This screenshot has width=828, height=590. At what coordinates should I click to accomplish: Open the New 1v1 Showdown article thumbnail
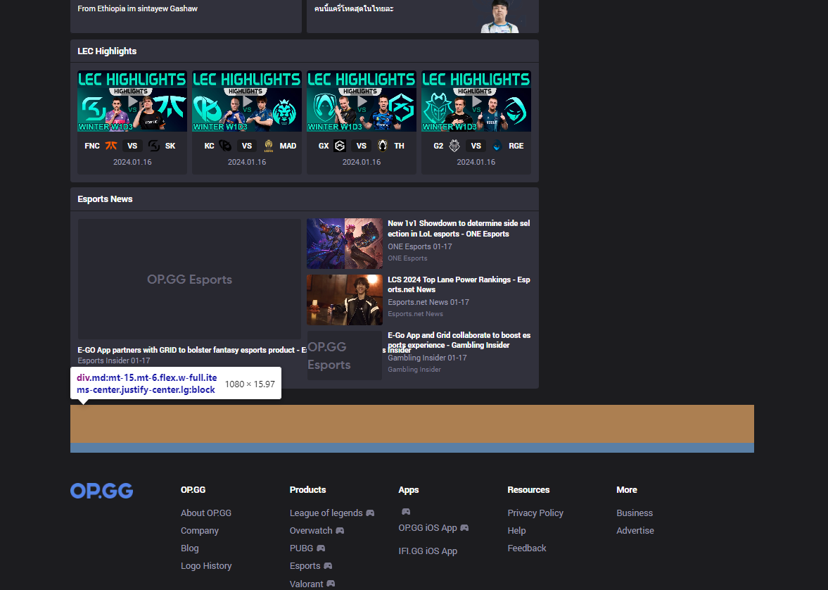[x=344, y=243]
